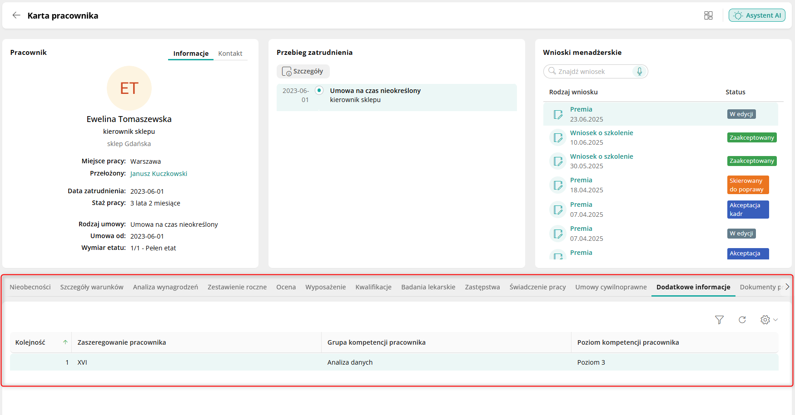Click the Umowa na czas nieokreślony history entry
Viewport: 795px width, 415px height.
click(x=397, y=98)
